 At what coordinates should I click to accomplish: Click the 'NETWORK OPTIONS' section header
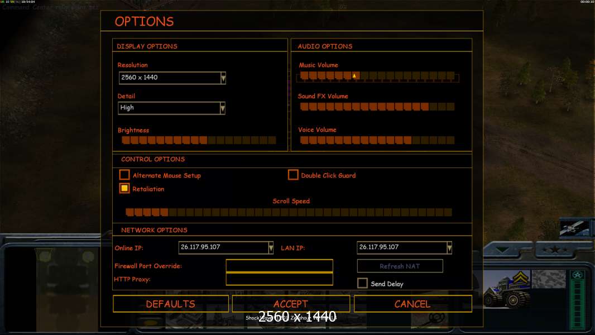coord(154,230)
